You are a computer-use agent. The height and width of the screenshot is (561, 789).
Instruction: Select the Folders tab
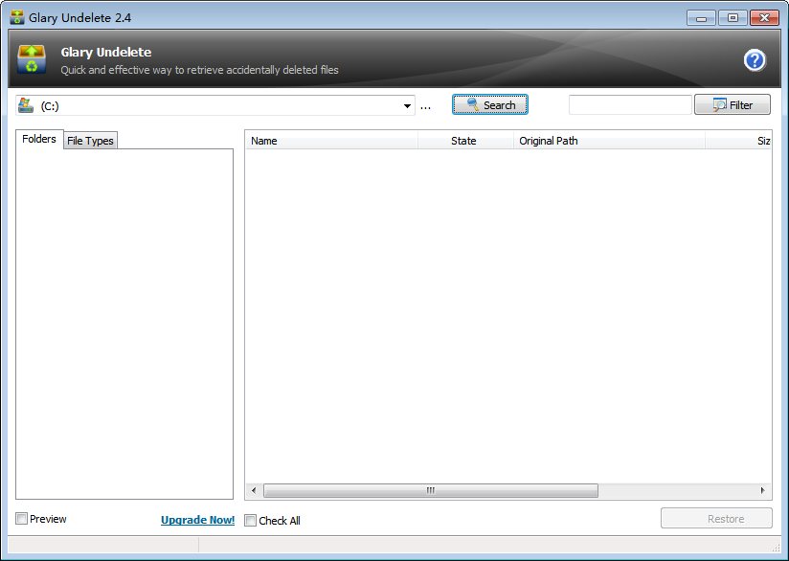click(x=39, y=139)
